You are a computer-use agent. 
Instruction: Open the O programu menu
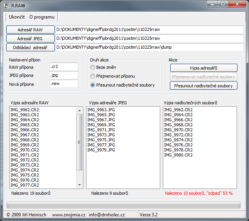click(42, 17)
